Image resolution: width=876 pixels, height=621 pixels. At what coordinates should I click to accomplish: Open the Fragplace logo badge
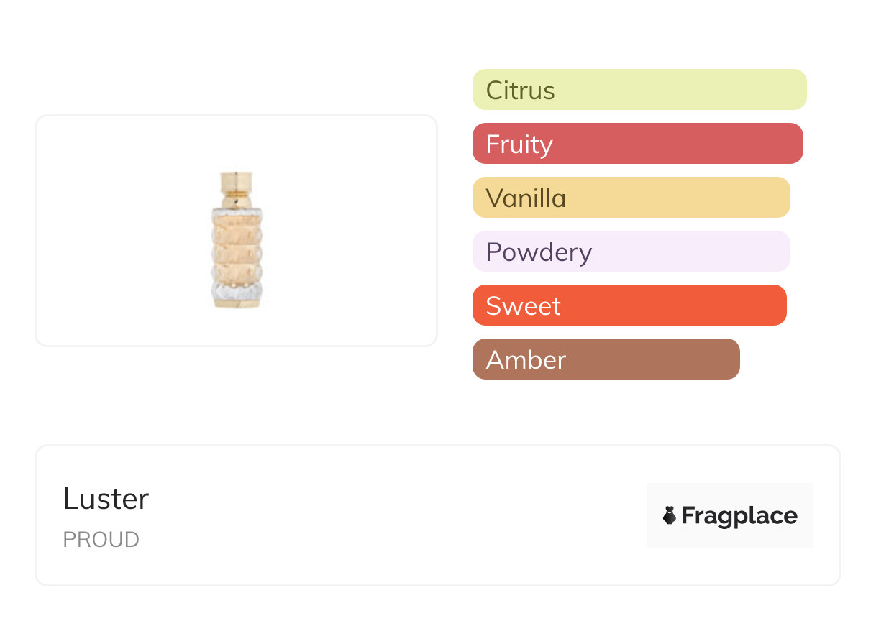coord(730,515)
